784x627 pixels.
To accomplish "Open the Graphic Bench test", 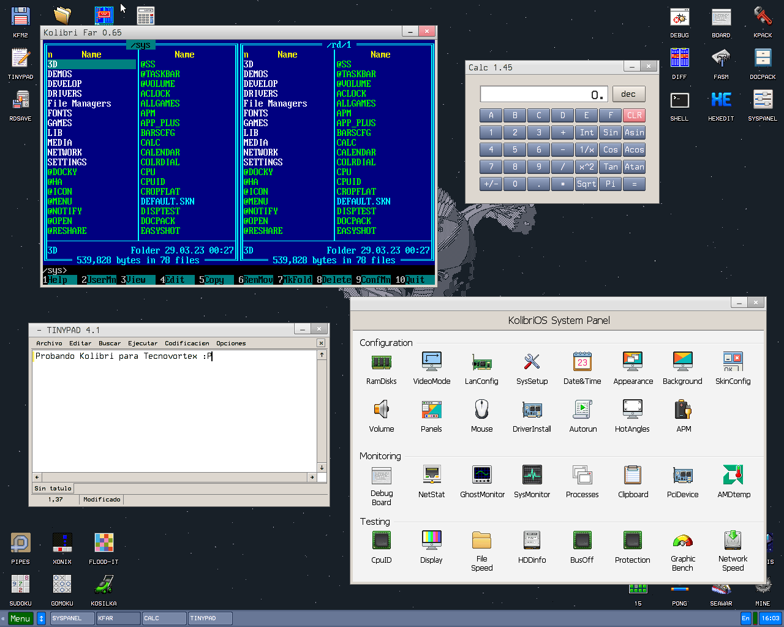I will coord(682,541).
